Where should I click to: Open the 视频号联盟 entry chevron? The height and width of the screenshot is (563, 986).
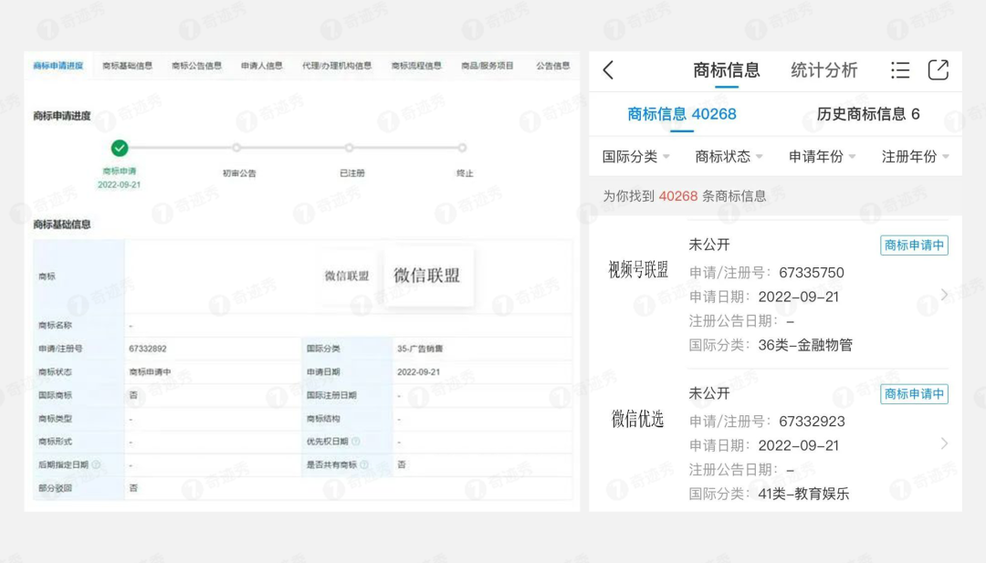coord(944,295)
